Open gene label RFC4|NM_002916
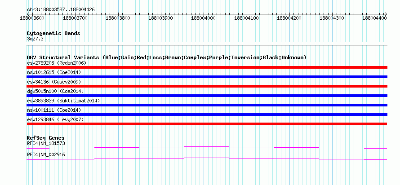This screenshot has height=185, width=400. (46, 154)
